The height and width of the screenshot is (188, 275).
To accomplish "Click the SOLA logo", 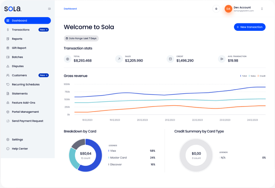I will [x=13, y=9].
